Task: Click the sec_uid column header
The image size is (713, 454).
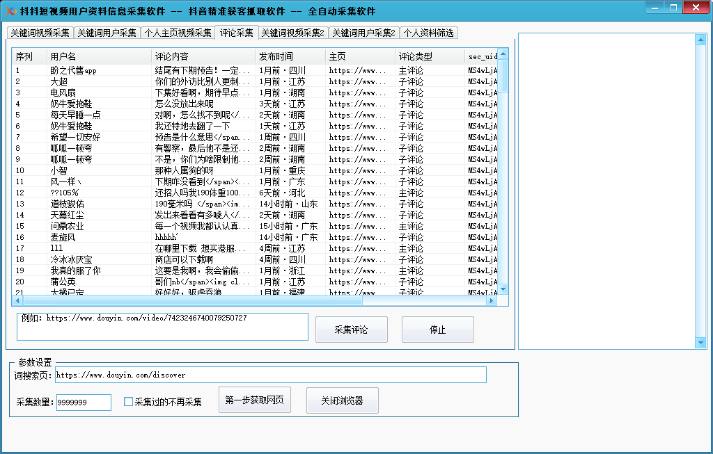Action: pyautogui.click(x=481, y=56)
